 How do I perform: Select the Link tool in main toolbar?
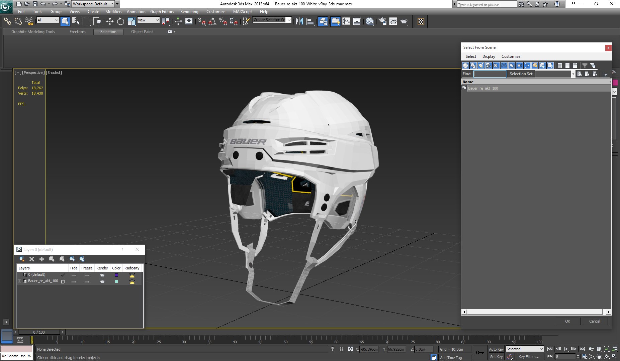7,21
